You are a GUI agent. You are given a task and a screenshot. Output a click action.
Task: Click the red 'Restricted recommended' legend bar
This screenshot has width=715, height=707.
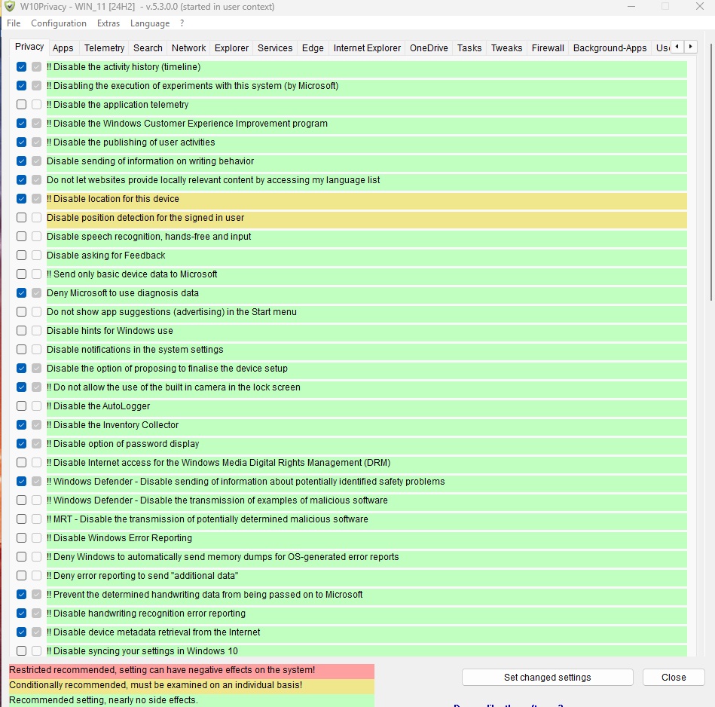coord(191,670)
